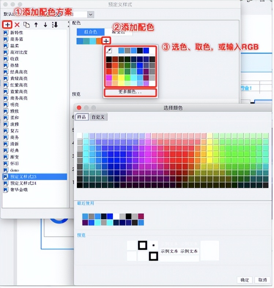Close the 选择颜色 window with the red button
This screenshot has height=288, width=274.
(79, 107)
